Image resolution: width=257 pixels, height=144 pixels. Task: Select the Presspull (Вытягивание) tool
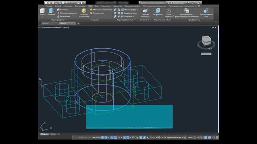64,16
